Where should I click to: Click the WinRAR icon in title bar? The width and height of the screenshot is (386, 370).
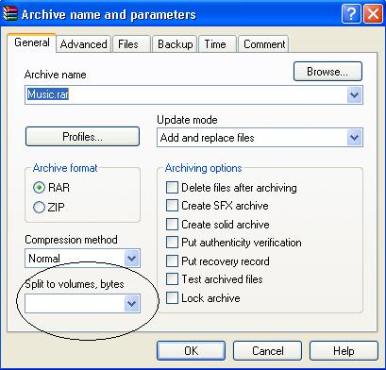click(x=10, y=14)
